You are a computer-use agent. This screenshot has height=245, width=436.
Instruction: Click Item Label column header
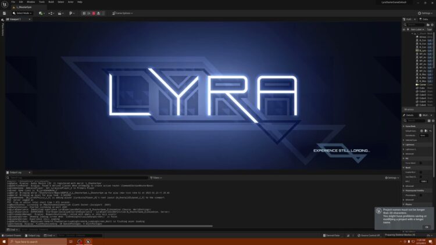[x=417, y=30]
